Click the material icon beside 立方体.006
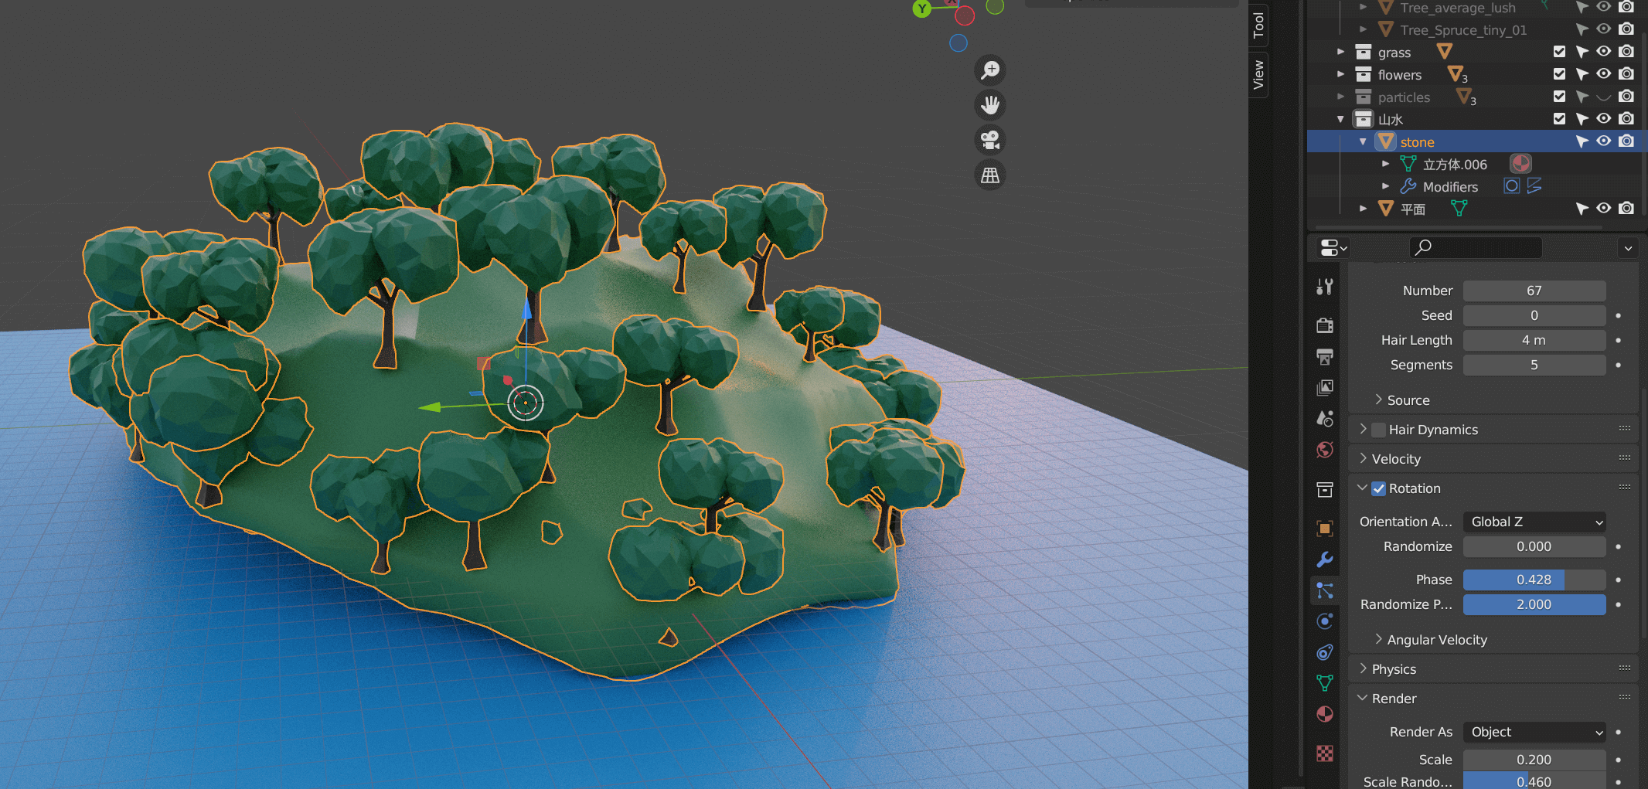The image size is (1648, 789). coord(1520,164)
